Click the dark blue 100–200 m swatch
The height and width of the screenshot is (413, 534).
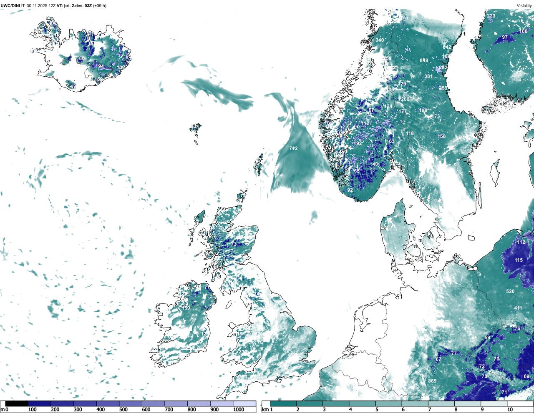(40, 403)
